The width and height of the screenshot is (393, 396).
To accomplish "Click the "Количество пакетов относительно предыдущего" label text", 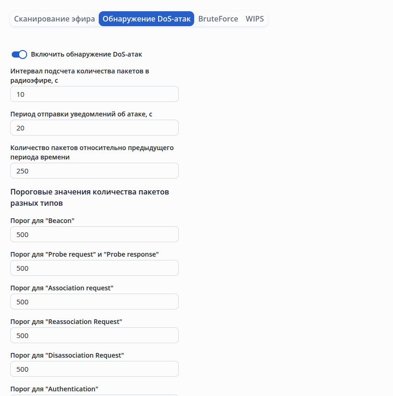I will pos(92,148).
